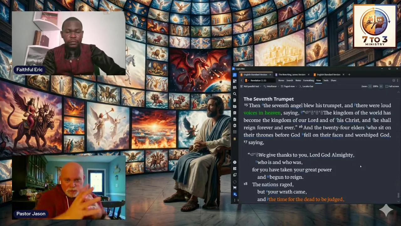401x226 pixels.
Task: Toggle the Locator bar
Action: tap(306, 86)
